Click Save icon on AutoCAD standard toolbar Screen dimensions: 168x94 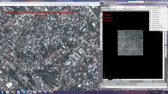tap(106, 8)
